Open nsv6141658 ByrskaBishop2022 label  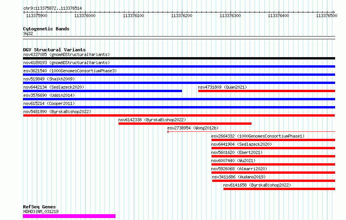tap(257, 185)
